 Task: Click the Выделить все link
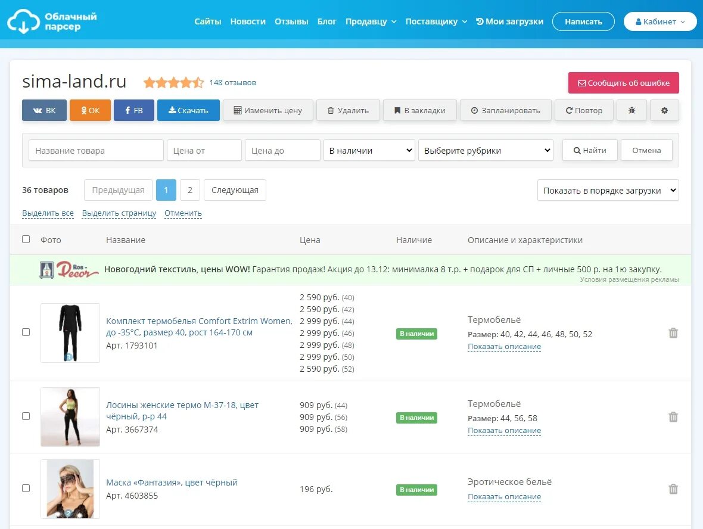[x=48, y=213]
